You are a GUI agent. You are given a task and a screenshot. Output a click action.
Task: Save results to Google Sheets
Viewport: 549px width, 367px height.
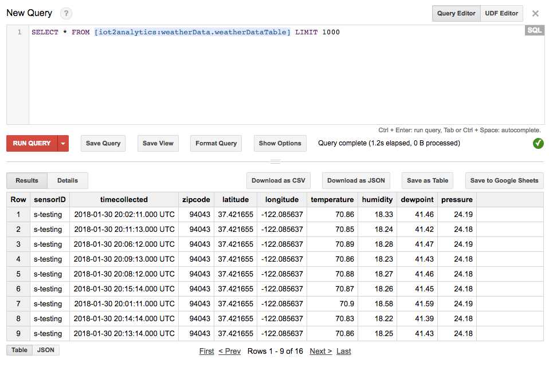(x=504, y=180)
